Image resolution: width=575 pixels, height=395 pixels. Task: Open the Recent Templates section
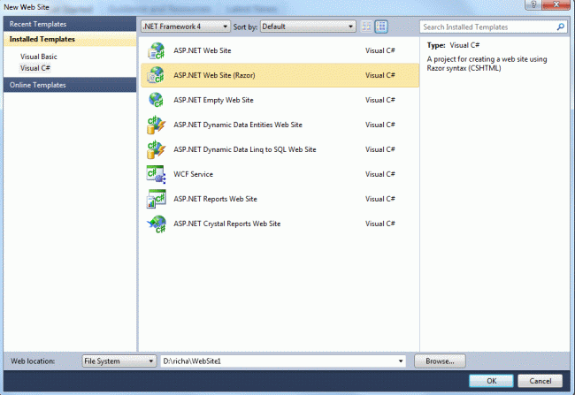70,24
